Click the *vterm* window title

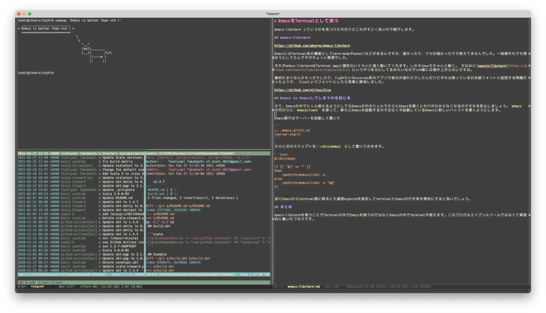coord(273,14)
